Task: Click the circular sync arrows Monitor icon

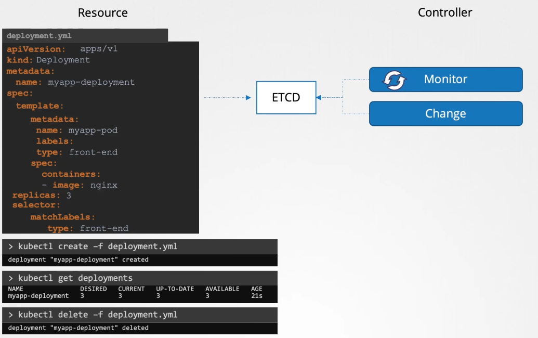Action: click(x=394, y=80)
